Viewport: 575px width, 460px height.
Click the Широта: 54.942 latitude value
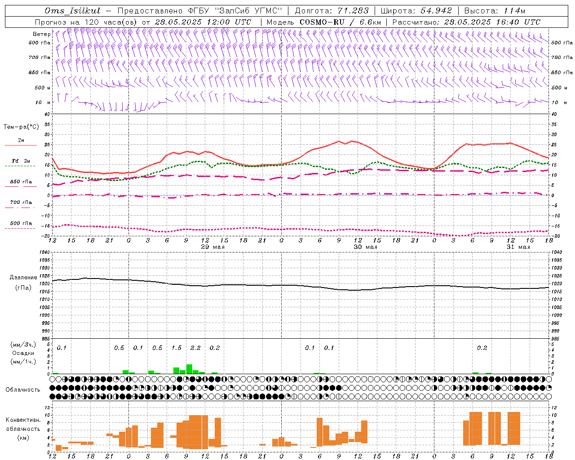pos(416,11)
